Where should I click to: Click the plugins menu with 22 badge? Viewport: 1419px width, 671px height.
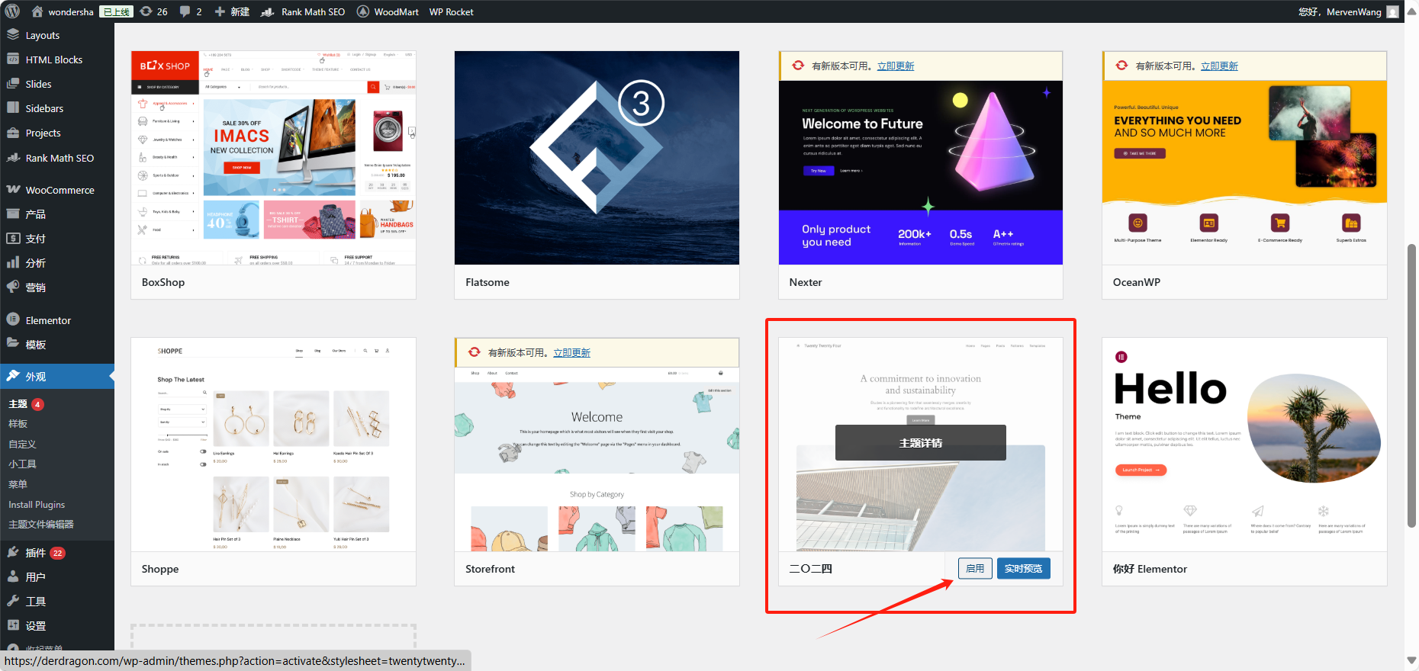[x=36, y=553]
